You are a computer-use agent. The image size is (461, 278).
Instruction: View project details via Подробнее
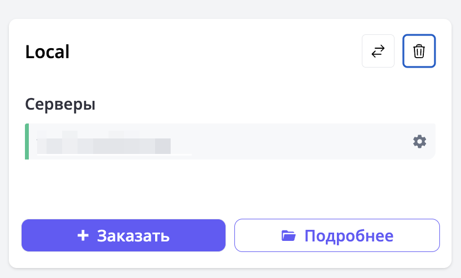pyautogui.click(x=337, y=235)
